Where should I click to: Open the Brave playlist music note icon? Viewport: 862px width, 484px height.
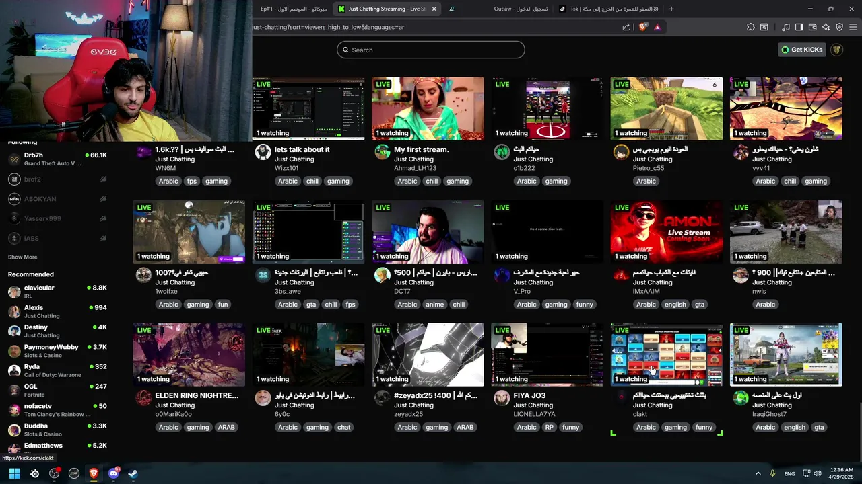point(786,27)
